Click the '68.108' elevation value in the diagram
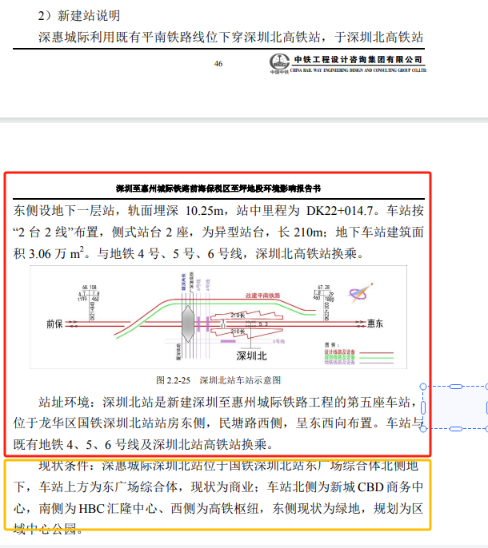The height and width of the screenshot is (548, 488). pyautogui.click(x=90, y=288)
